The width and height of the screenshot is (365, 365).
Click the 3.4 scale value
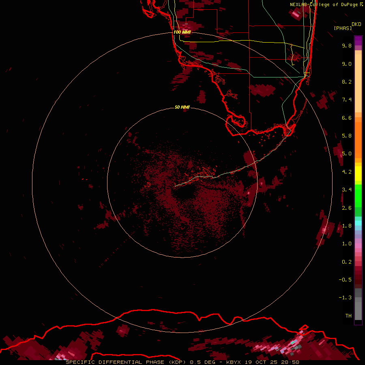(x=347, y=190)
